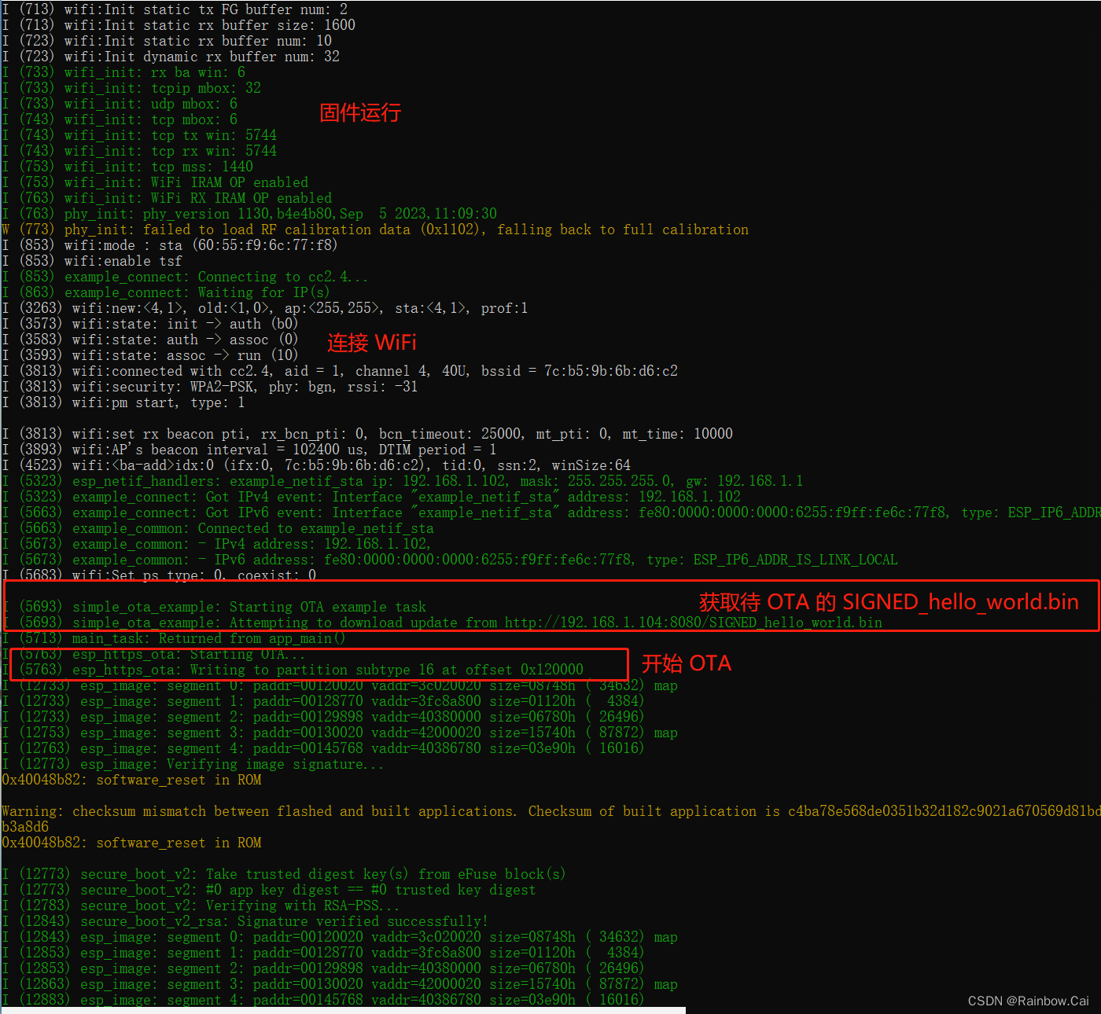Click the line 'wifi:Init dynamic rx buffer num: 32'
Screen dimensions: 1101x1014
(171, 57)
